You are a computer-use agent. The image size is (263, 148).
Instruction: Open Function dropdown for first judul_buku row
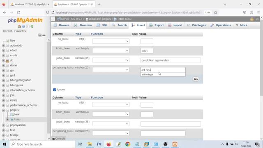(111, 60)
